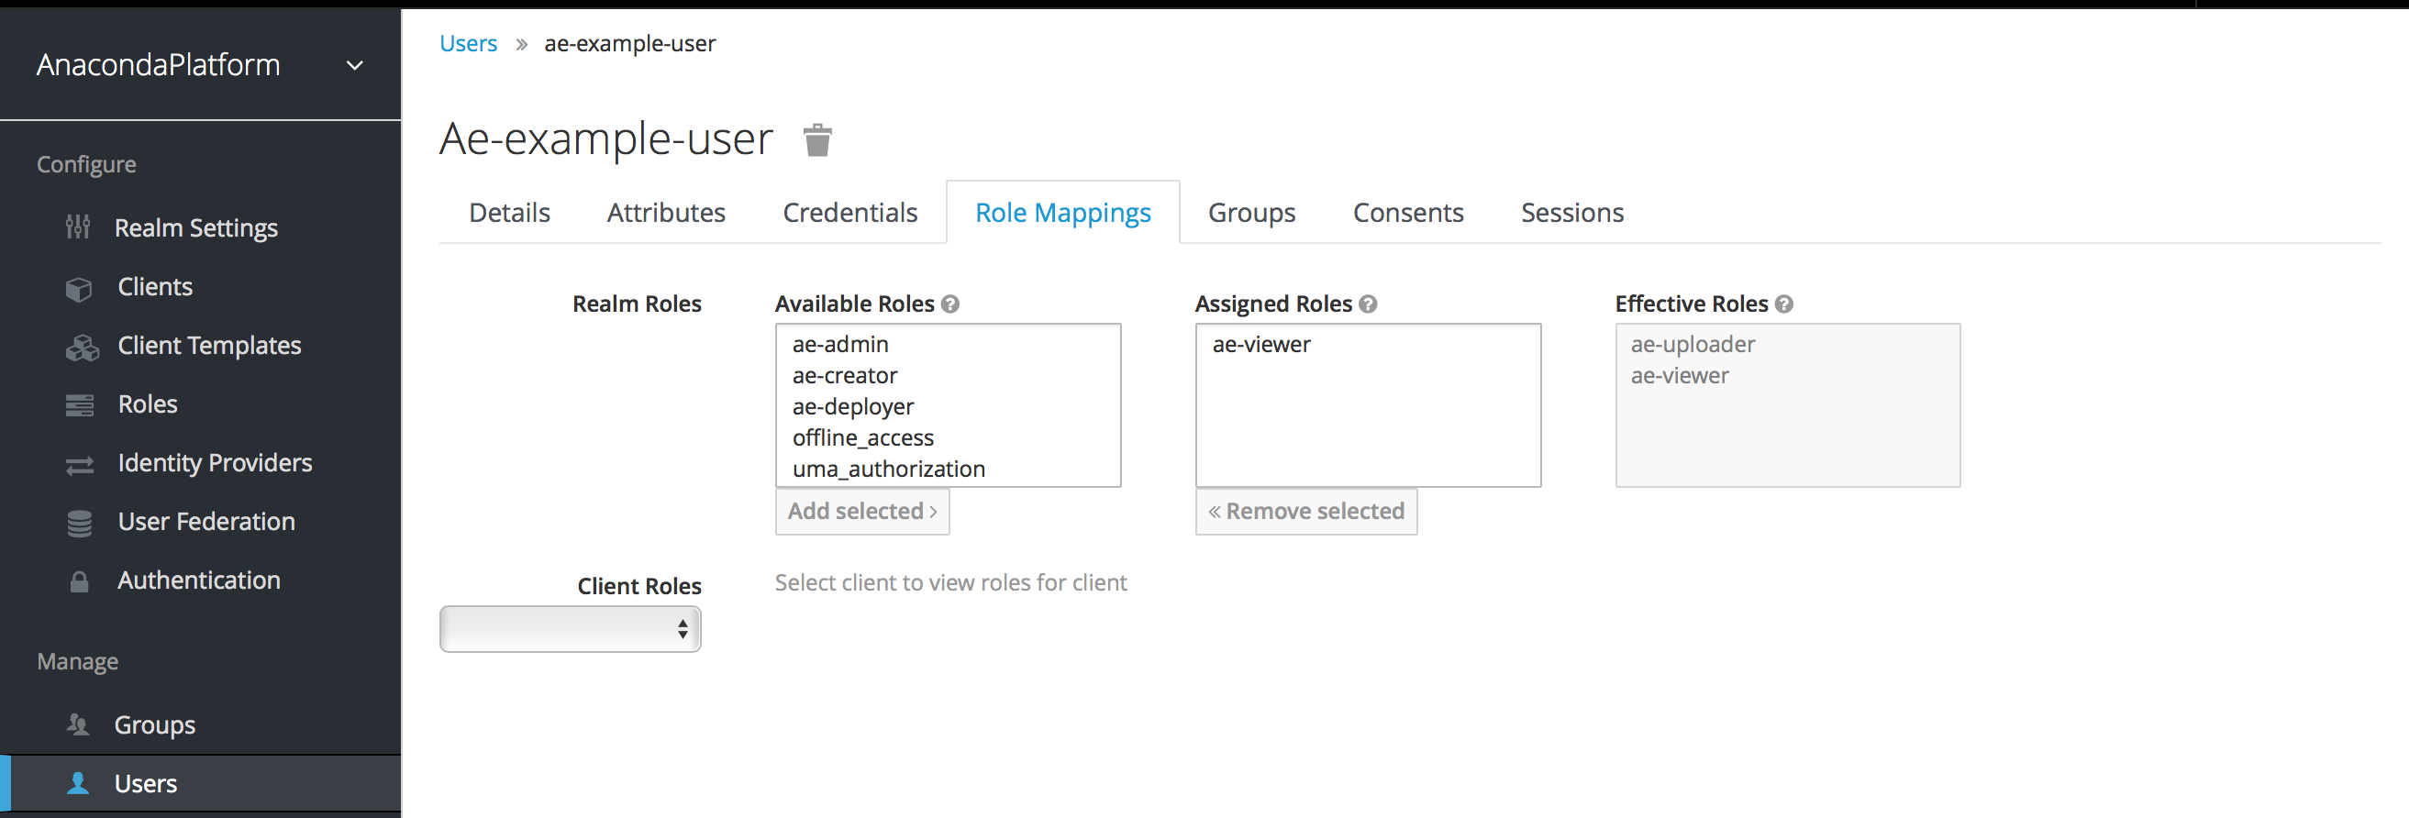The image size is (2409, 818).
Task: Click the Assigned Roles help icon
Action: [1368, 304]
